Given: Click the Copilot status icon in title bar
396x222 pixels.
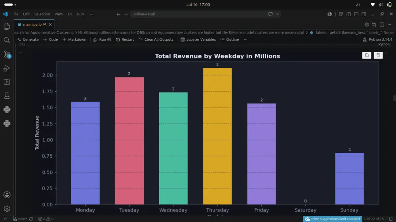Looking at the screenshot, I should (x=329, y=14).
